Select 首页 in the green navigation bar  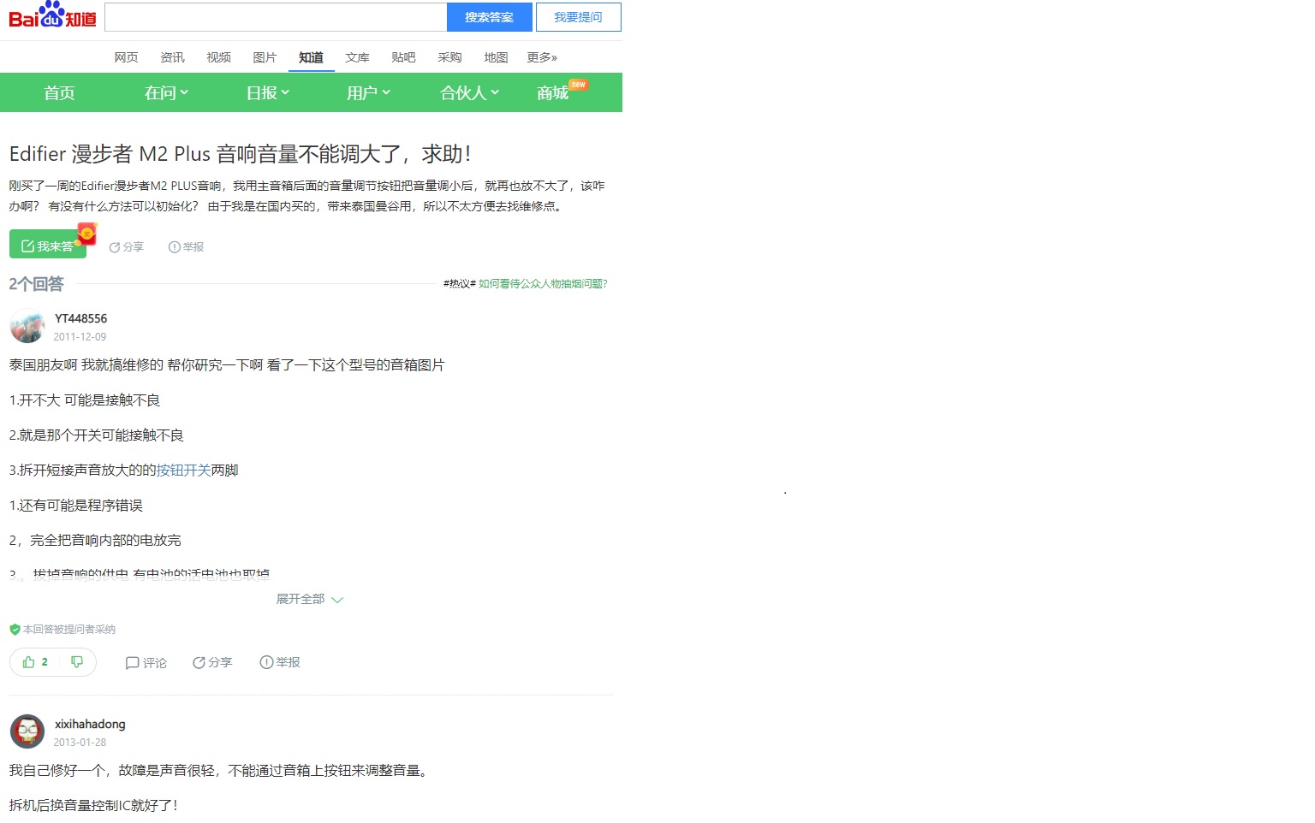58,92
